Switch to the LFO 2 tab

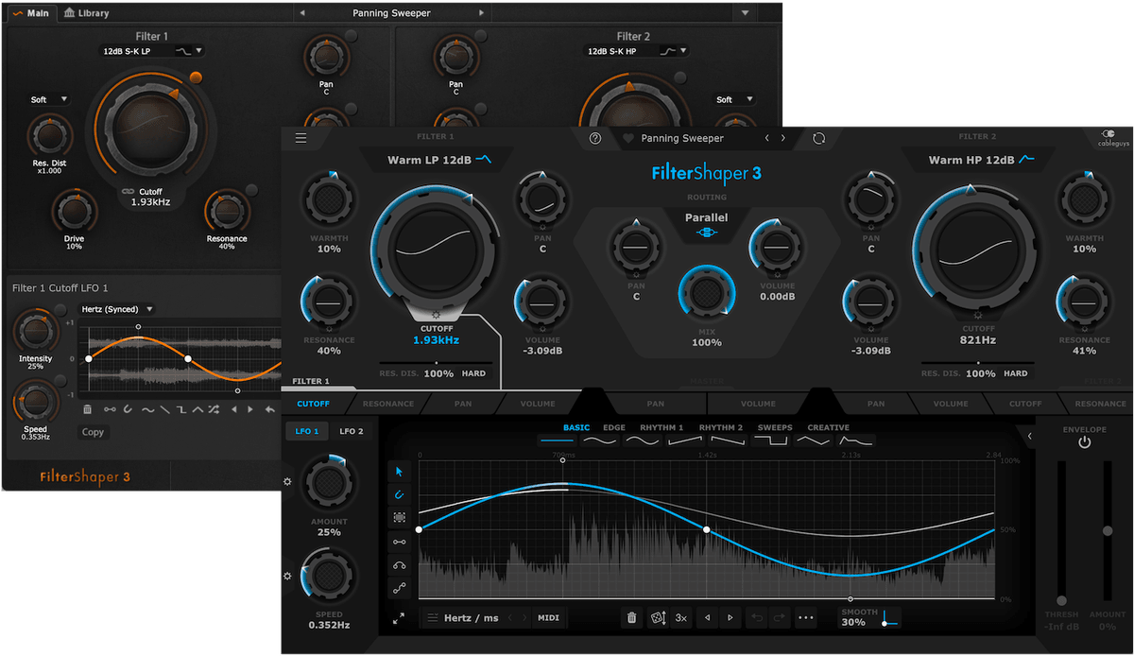(x=352, y=431)
